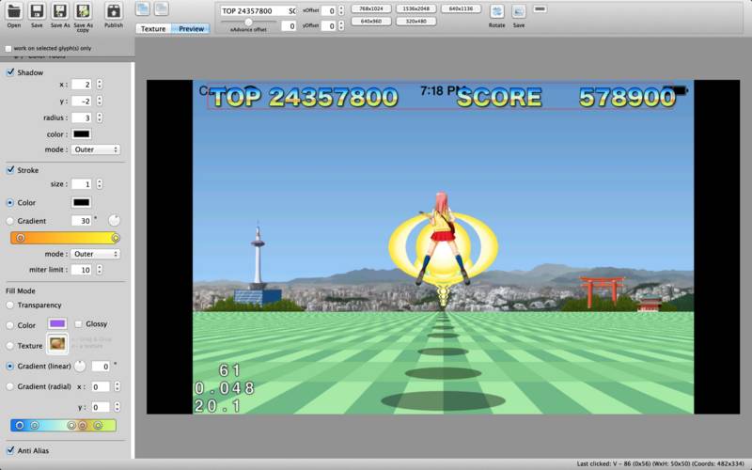Click the Texture fill thumbnail image

click(57, 344)
